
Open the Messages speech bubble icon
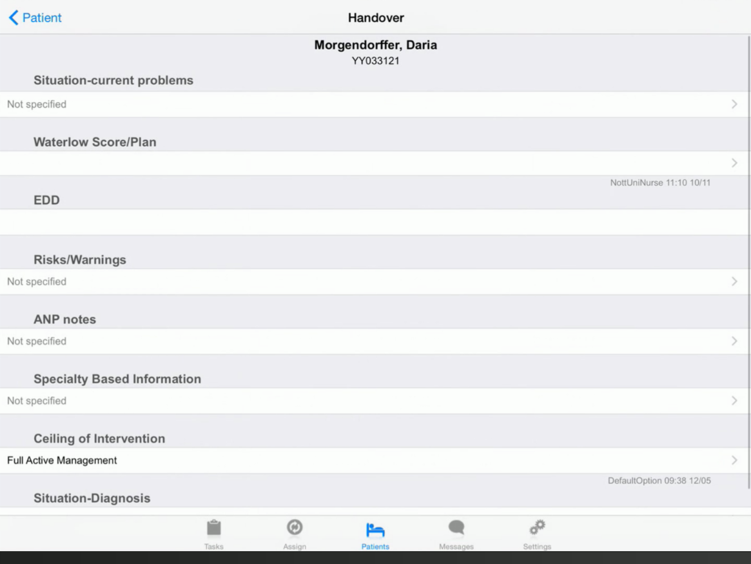[x=456, y=528]
